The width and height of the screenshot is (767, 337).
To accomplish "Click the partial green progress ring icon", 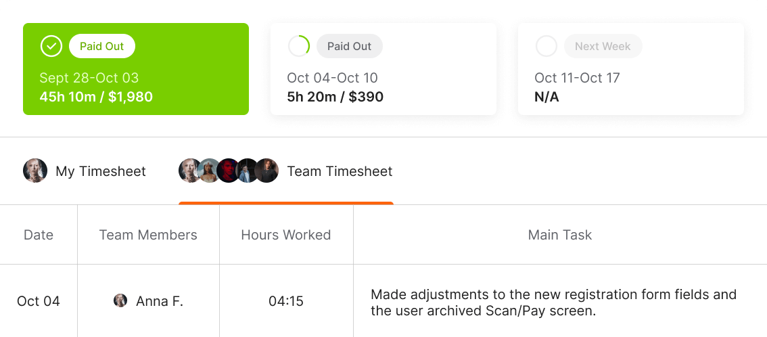I will pyautogui.click(x=299, y=47).
